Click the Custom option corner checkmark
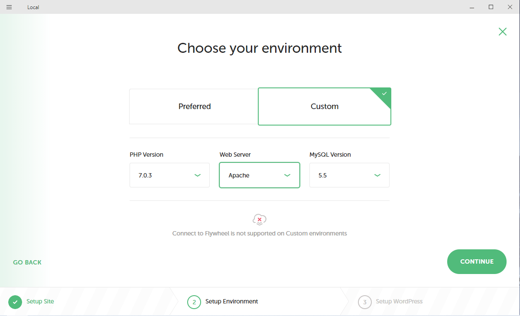This screenshot has width=520, height=316. [384, 94]
